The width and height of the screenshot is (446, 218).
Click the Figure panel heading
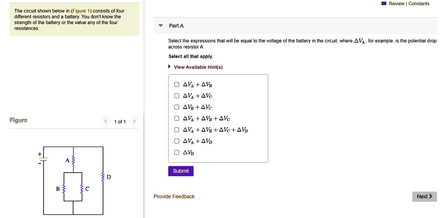click(x=19, y=120)
